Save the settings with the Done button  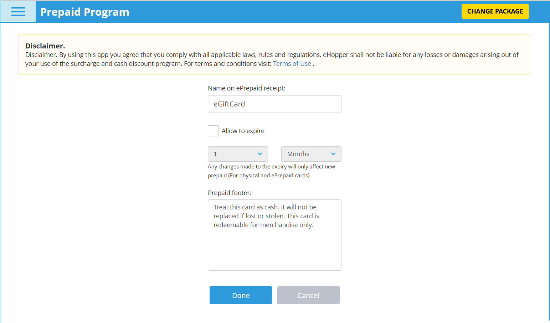[x=241, y=295]
